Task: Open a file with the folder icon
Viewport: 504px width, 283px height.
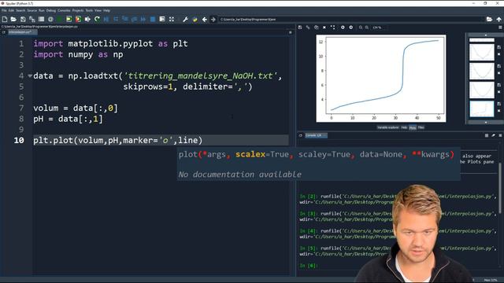Action: click(x=13, y=20)
